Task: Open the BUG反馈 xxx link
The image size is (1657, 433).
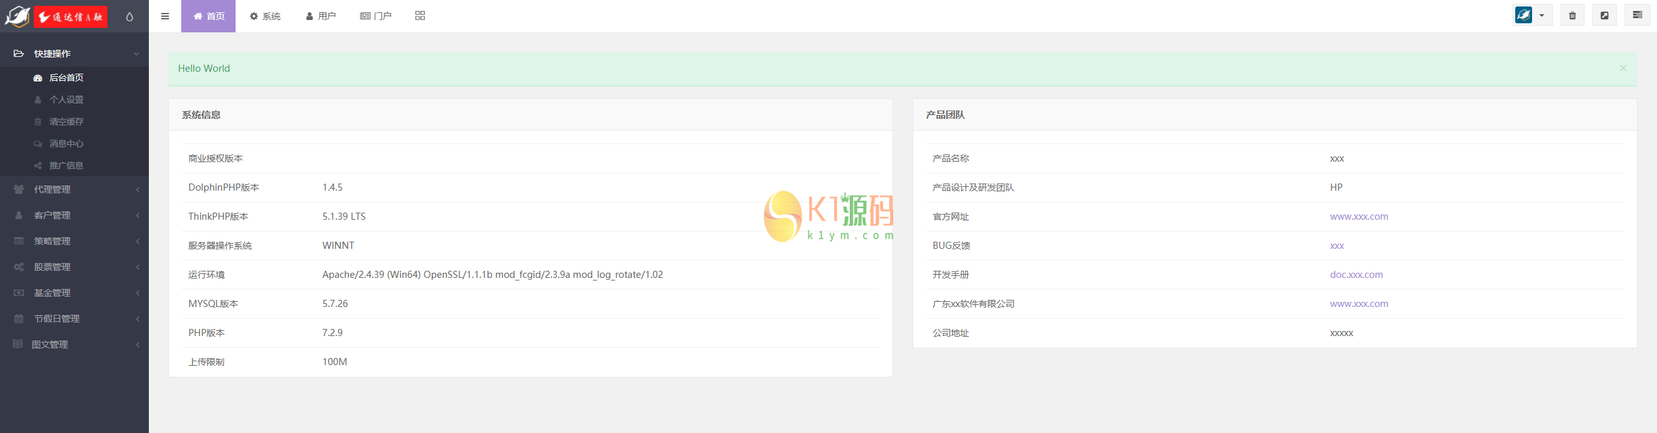Action: [1337, 246]
